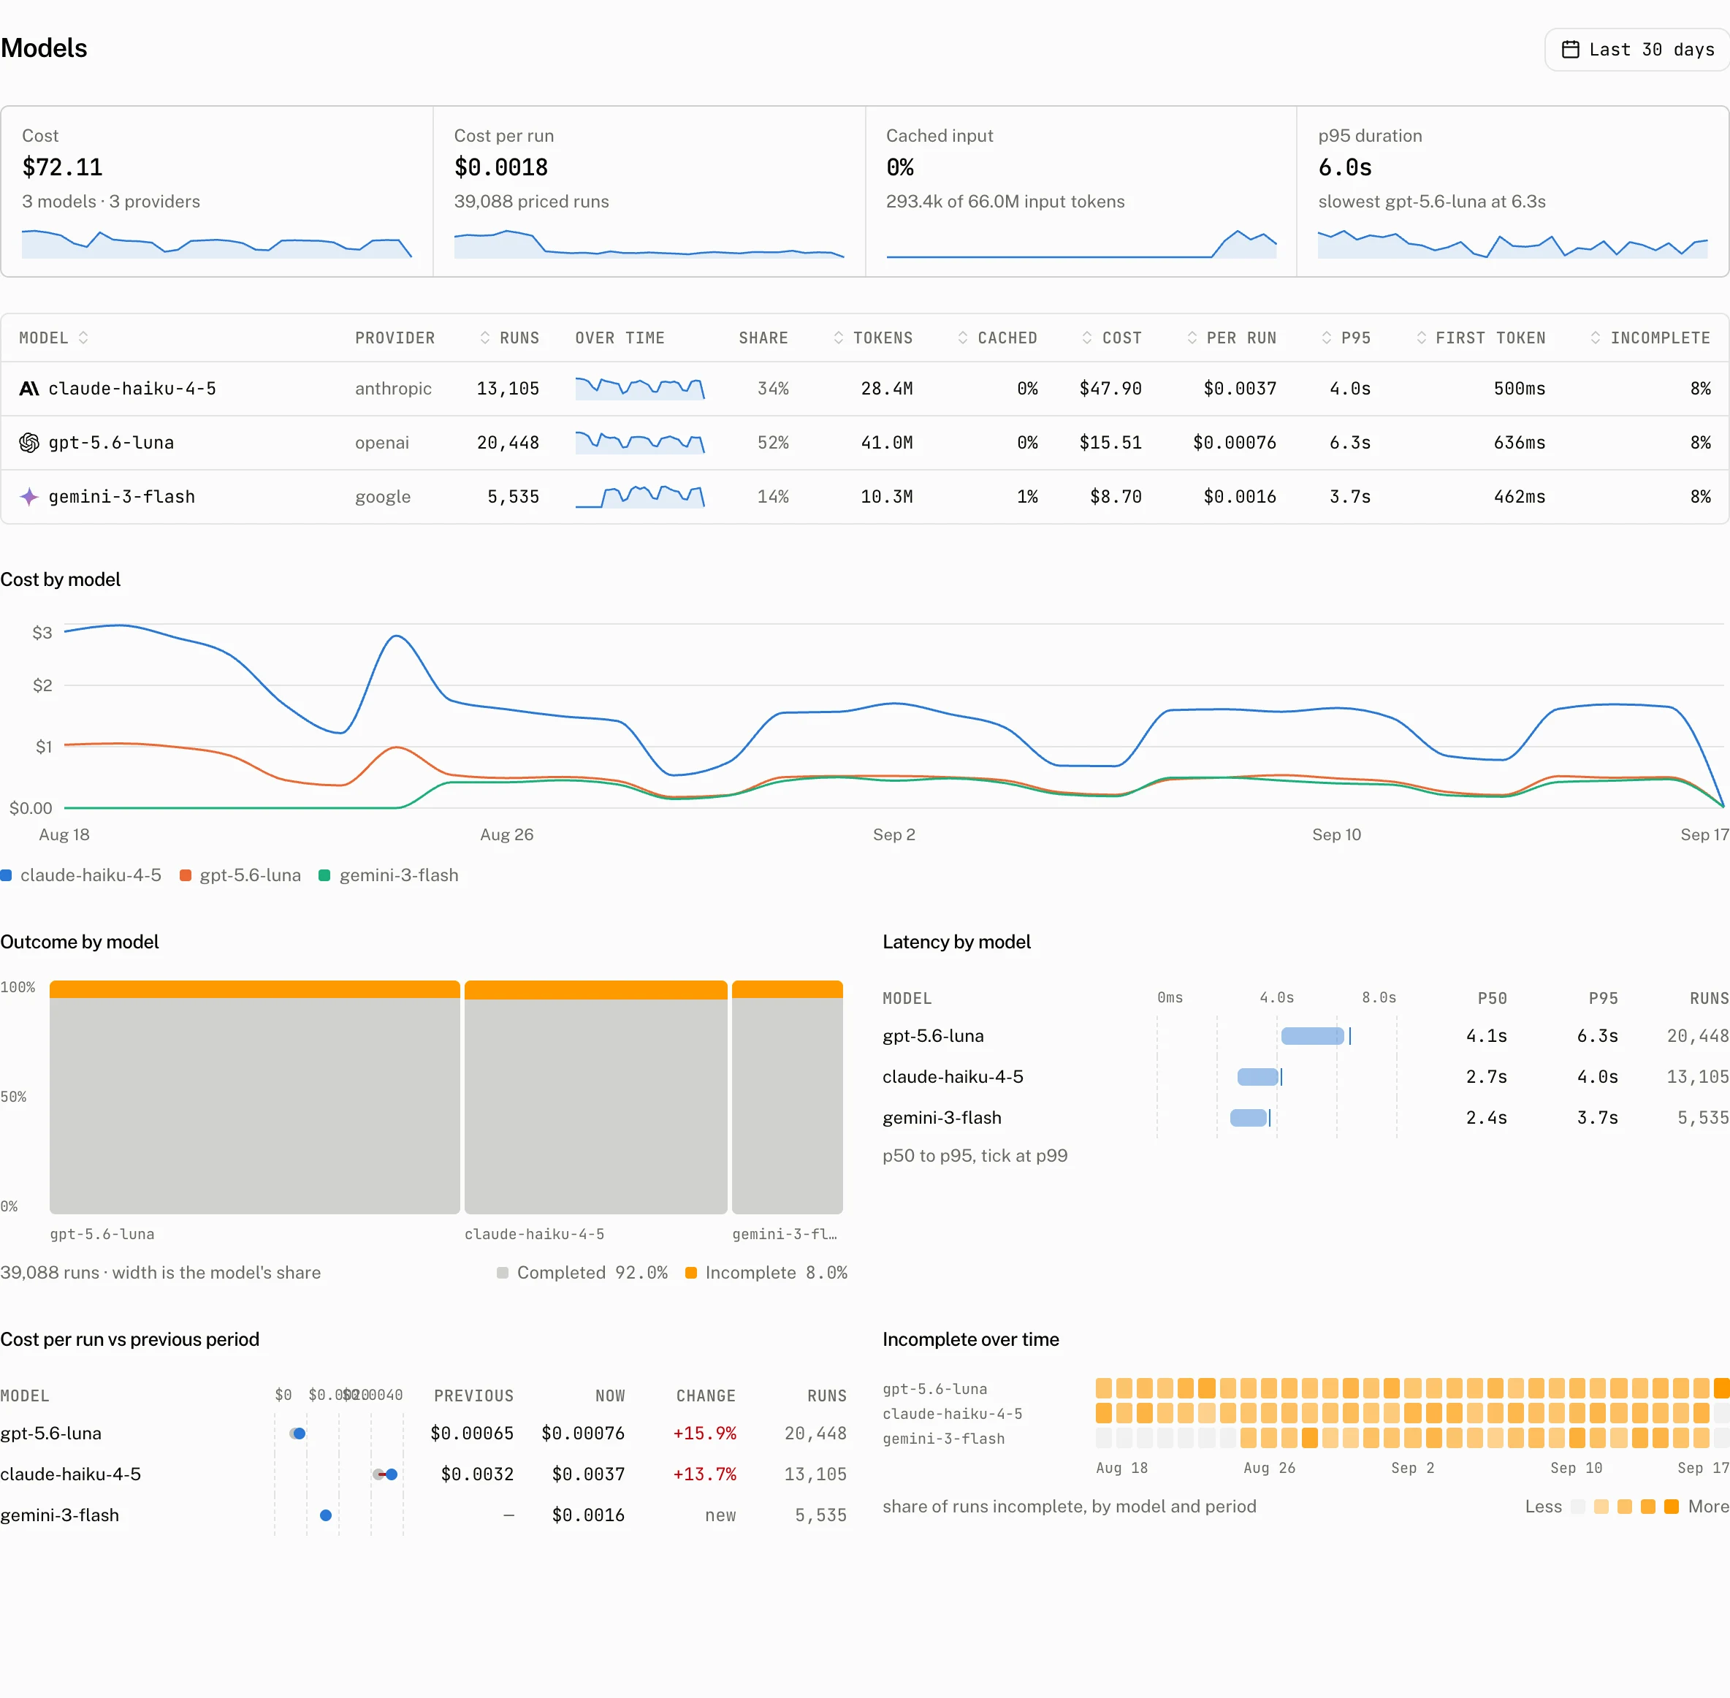Click gpt-5.6-luna incomplete orange segment
The width and height of the screenshot is (1730, 1698).
[x=255, y=989]
